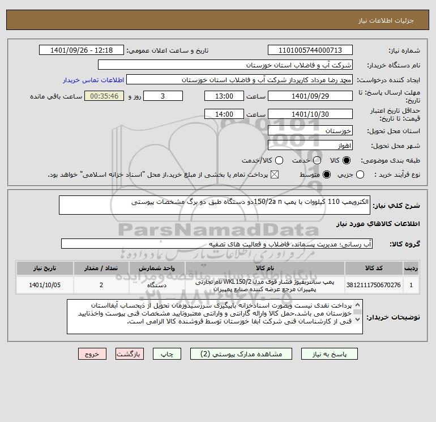Click the اطلاعات کالاهای مورد نیاز heading
This screenshot has height=422, width=436.
click(x=378, y=224)
